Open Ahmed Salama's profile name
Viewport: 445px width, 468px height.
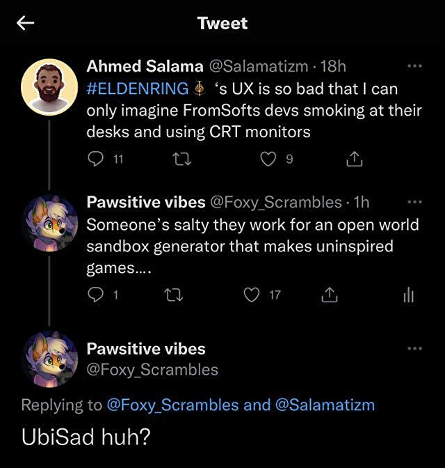click(145, 66)
